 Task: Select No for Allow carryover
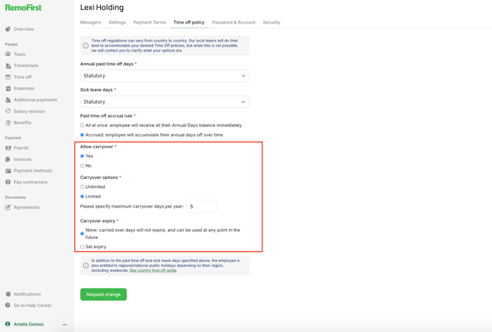[82, 166]
